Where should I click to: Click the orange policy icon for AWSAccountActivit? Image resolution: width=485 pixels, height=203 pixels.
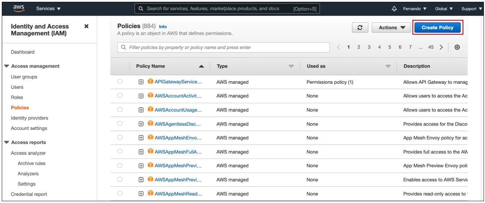(151, 96)
